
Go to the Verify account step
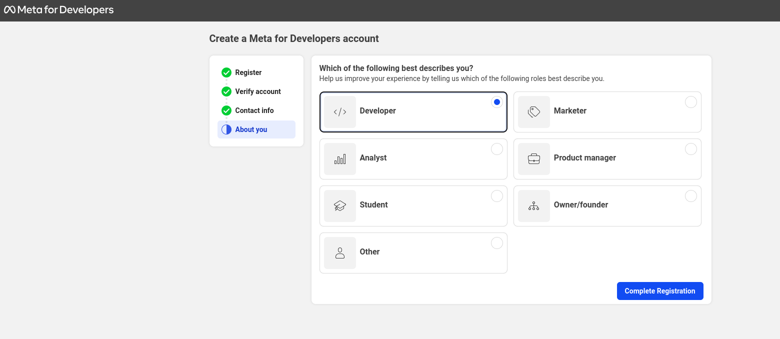click(256, 91)
